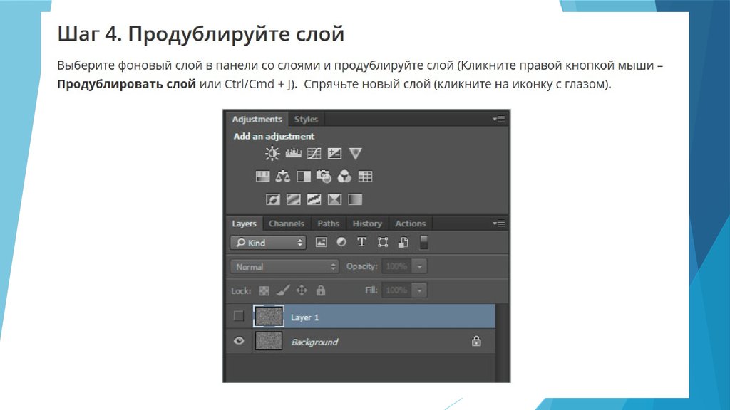Open the Styles tab
730x410 pixels.
click(306, 120)
